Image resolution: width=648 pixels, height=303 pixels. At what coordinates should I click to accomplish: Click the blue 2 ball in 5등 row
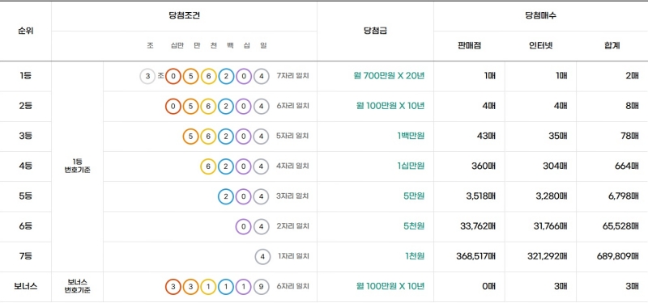point(226,196)
